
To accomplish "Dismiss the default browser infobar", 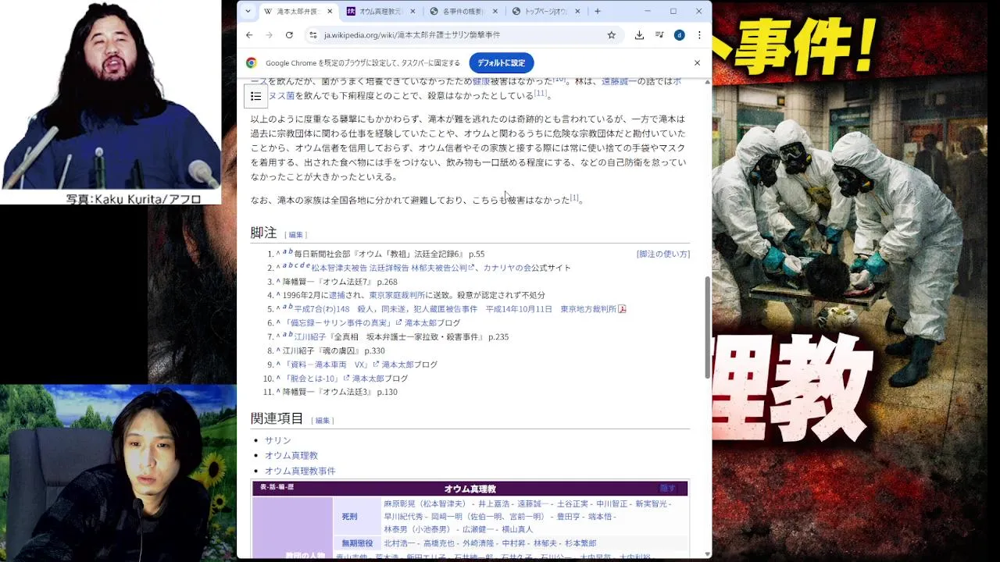I will coord(697,63).
